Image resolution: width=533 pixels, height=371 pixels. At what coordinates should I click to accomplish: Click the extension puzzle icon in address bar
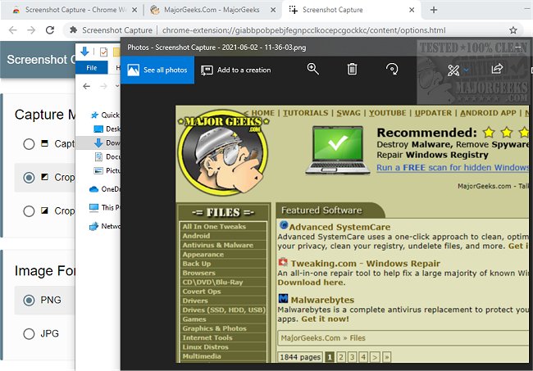[x=73, y=30]
